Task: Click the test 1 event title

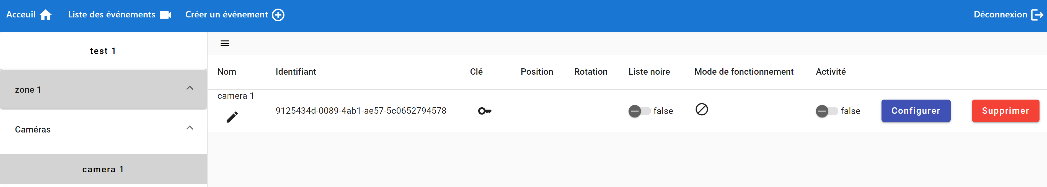Action: 103,51
